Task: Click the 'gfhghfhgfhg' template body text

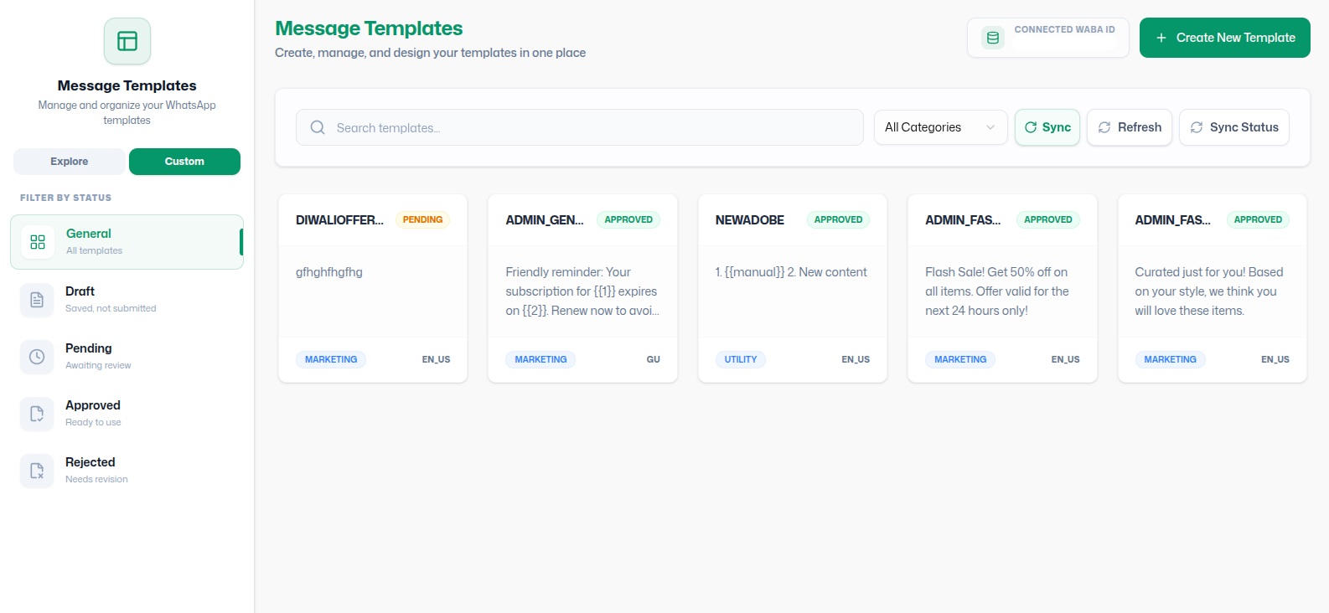Action: (x=329, y=272)
